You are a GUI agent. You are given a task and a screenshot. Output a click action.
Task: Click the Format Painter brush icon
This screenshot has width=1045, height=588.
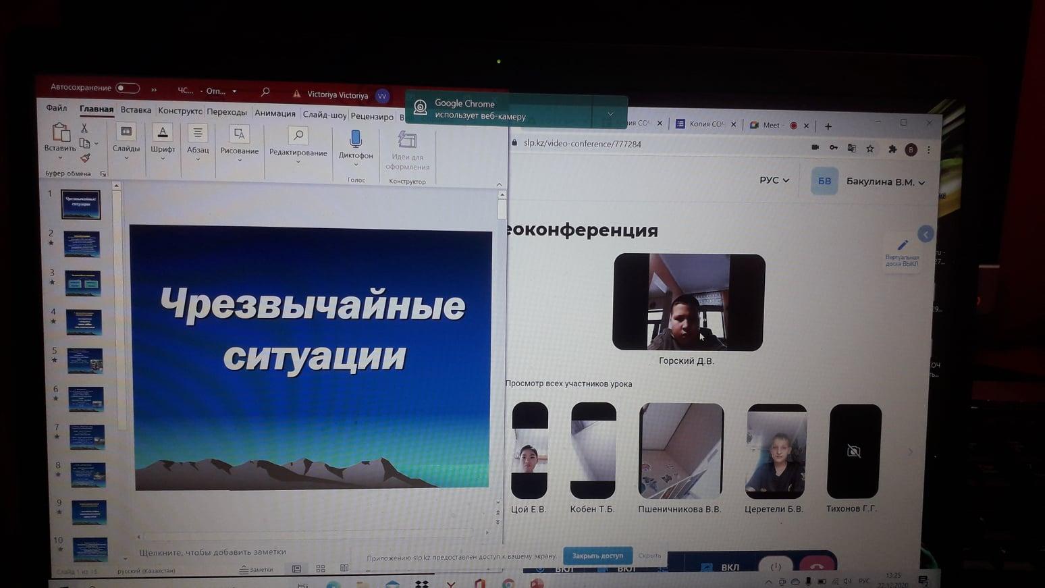click(x=86, y=157)
